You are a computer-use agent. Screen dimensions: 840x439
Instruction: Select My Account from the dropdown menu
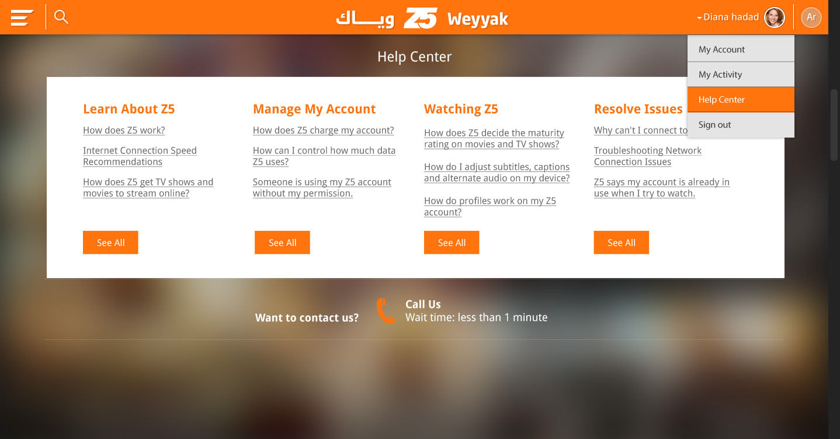[741, 50]
